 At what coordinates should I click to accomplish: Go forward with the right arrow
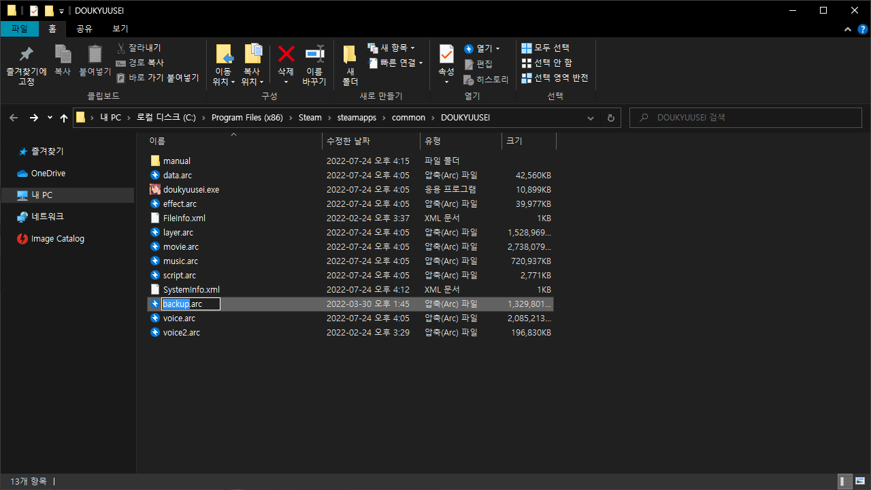click(33, 118)
